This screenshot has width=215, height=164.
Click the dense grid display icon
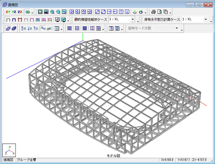pos(85,28)
